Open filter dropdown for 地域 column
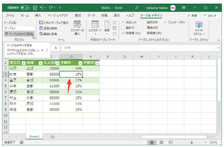 coord(41,63)
